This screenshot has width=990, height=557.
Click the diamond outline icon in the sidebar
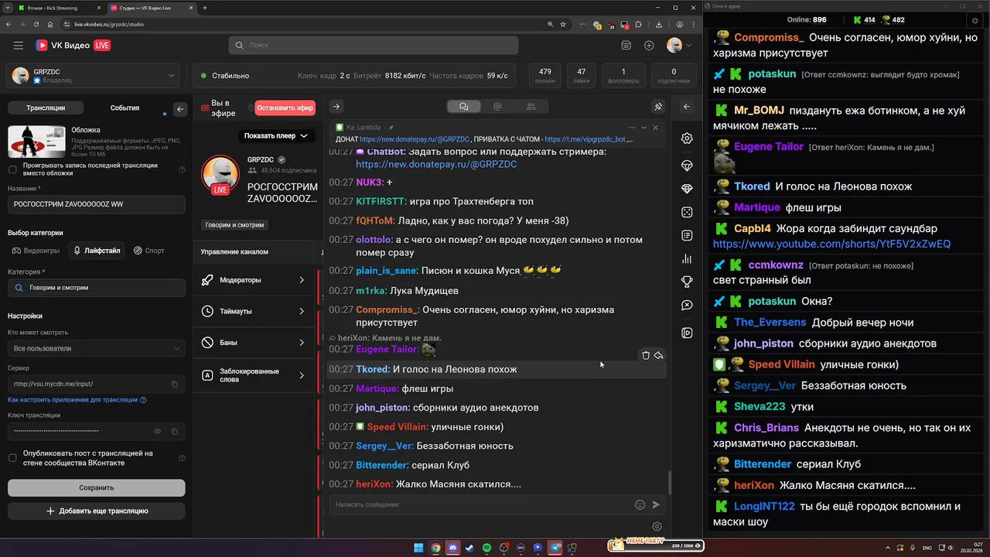point(687,166)
